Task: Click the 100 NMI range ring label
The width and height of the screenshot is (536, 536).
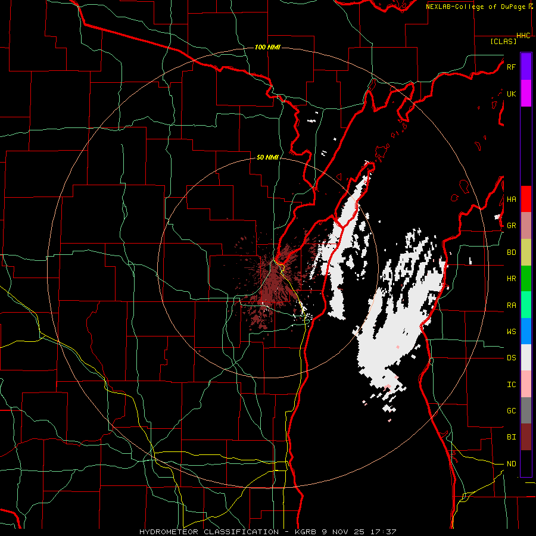Action: click(267, 47)
